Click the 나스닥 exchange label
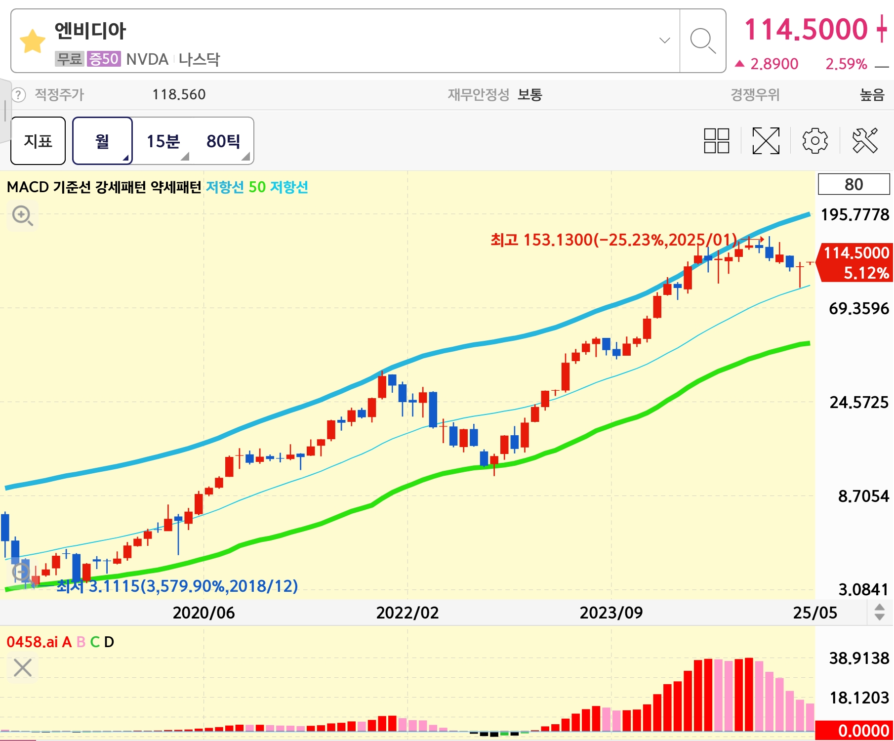The height and width of the screenshot is (741, 894). click(199, 59)
